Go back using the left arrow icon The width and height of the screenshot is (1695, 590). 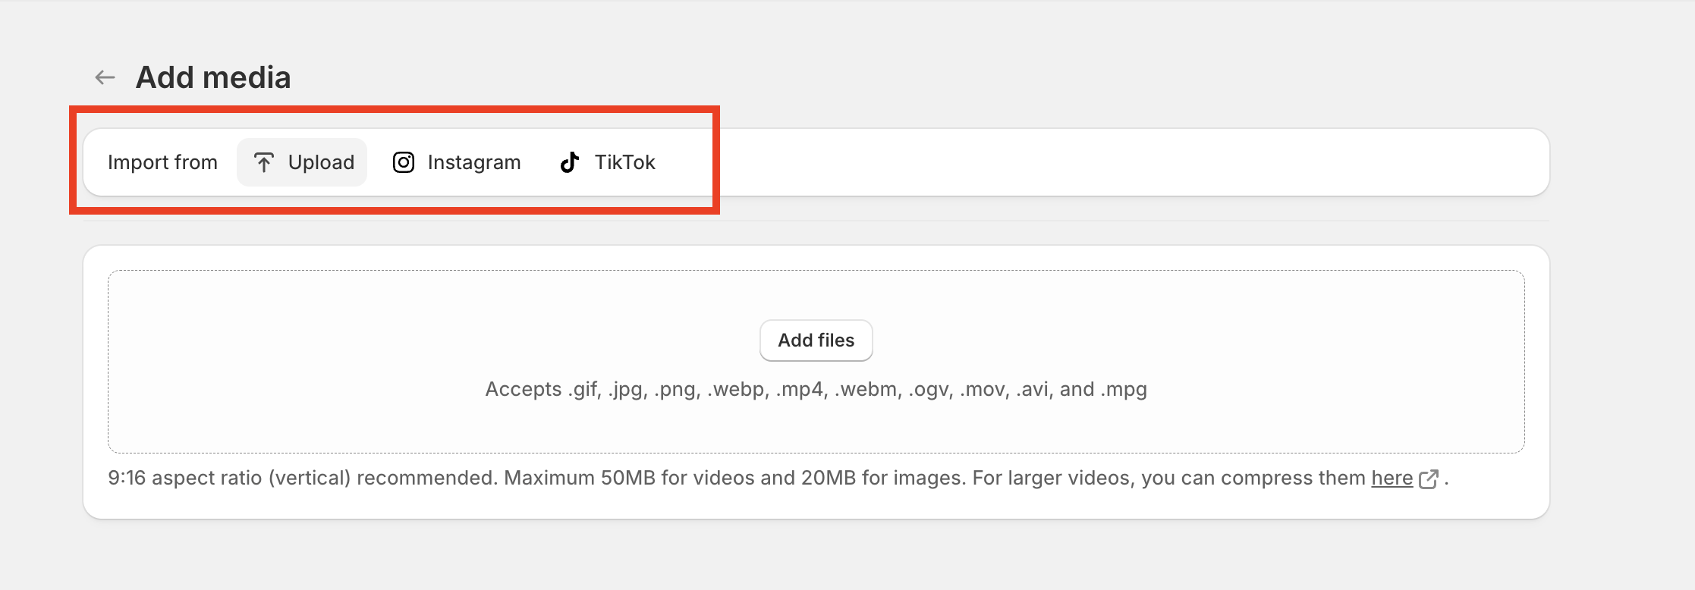pyautogui.click(x=105, y=77)
